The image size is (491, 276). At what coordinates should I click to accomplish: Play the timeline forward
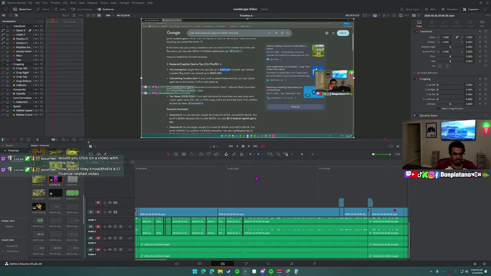(249, 146)
